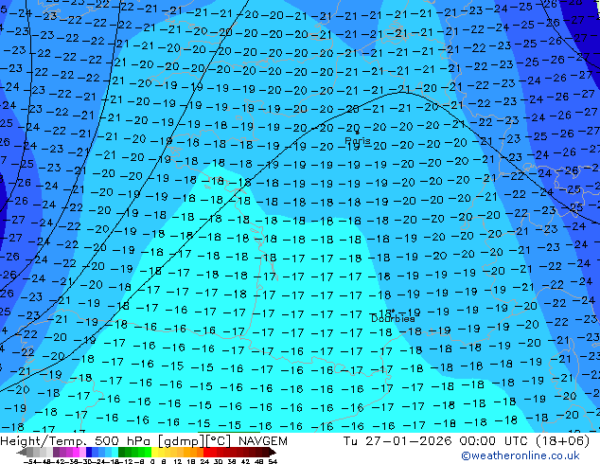The height and width of the screenshot is (464, 600).
Task: Click the dark right arrow of the color scale
Action: [x=273, y=452]
